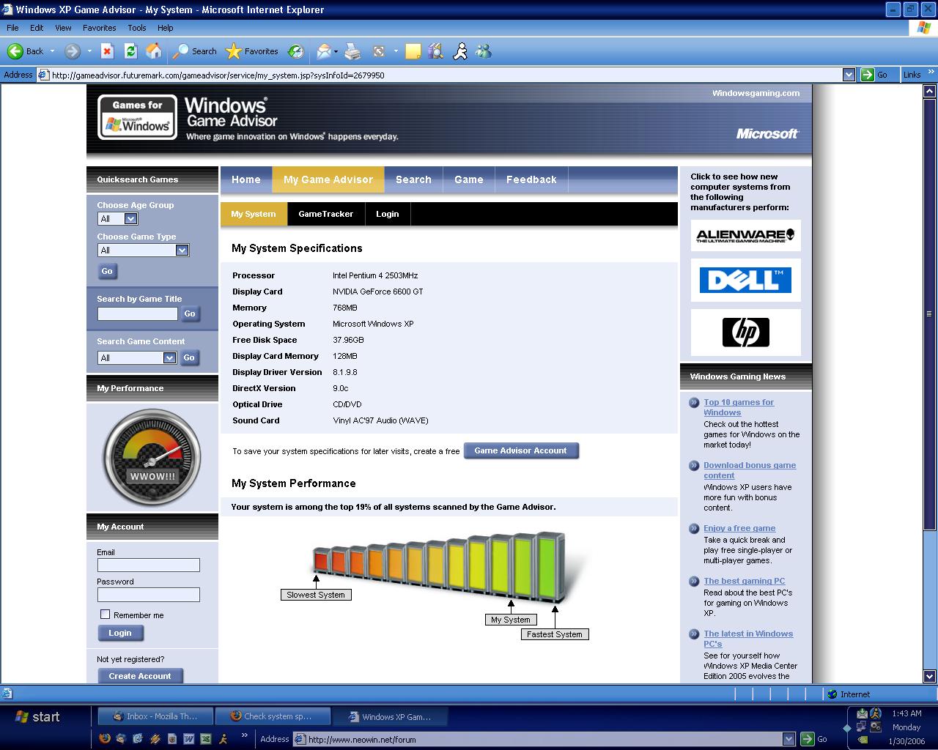Expand the Search Game Content dropdown
938x750 pixels.
pyautogui.click(x=169, y=357)
